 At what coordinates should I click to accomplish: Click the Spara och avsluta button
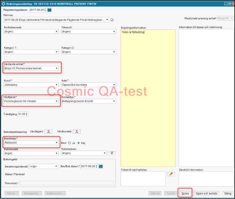[x=206, y=193]
